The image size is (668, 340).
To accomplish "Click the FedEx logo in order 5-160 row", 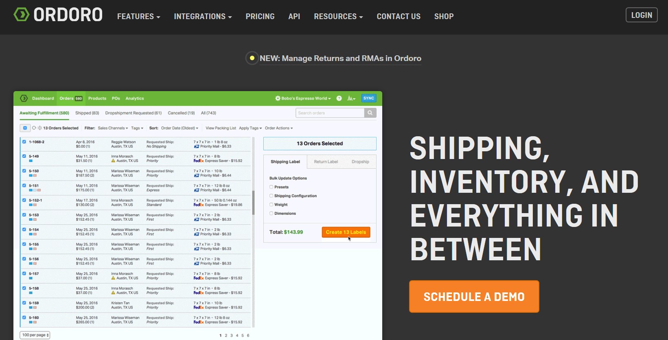I will 199,322.
